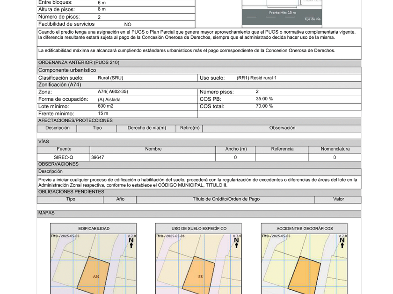This screenshot has height=294, width=393.
Task: Click the SIREC-Q source cell
Action: (64, 157)
